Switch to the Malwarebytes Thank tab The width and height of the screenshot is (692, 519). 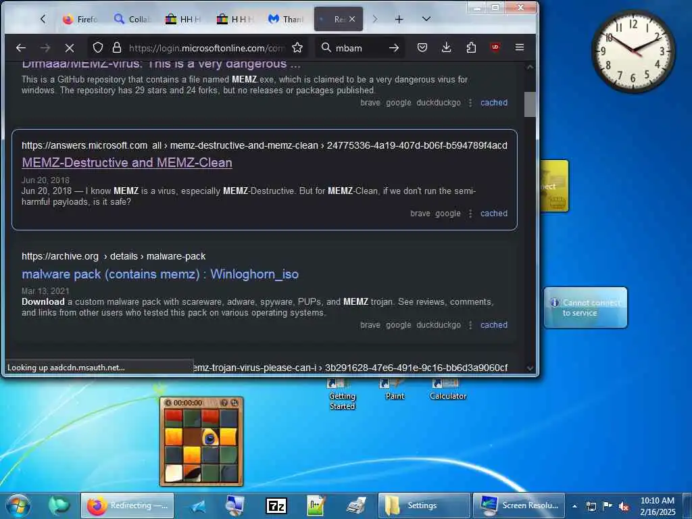286,19
